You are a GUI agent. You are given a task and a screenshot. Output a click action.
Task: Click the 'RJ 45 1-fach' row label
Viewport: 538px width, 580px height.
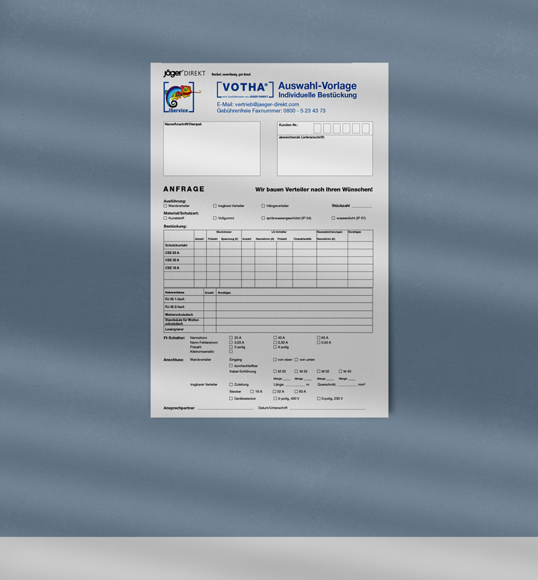coord(175,299)
